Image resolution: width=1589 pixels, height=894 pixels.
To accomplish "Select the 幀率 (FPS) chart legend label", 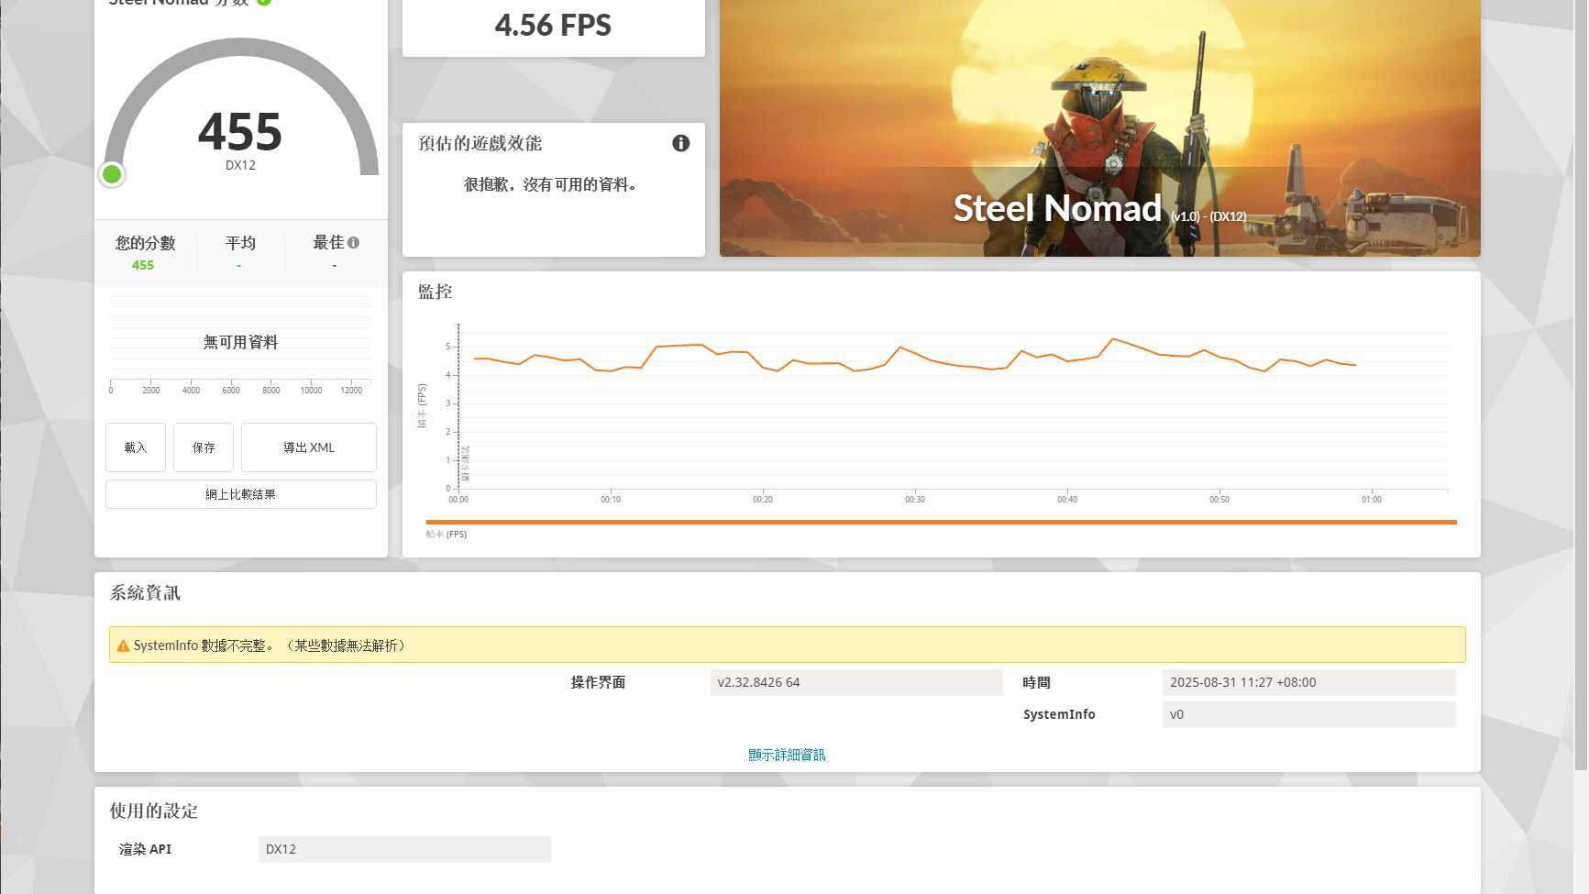I will [x=447, y=535].
